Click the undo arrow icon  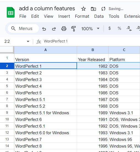point(44,29)
